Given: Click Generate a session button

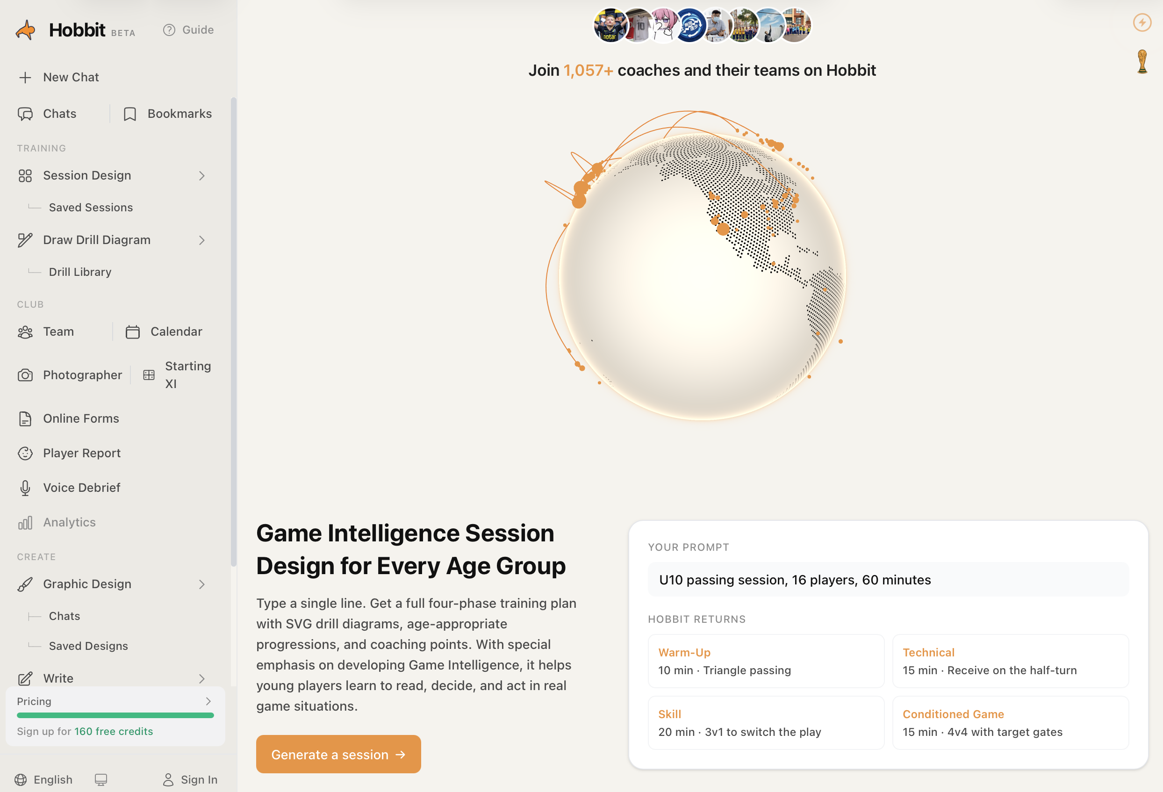Looking at the screenshot, I should 338,754.
